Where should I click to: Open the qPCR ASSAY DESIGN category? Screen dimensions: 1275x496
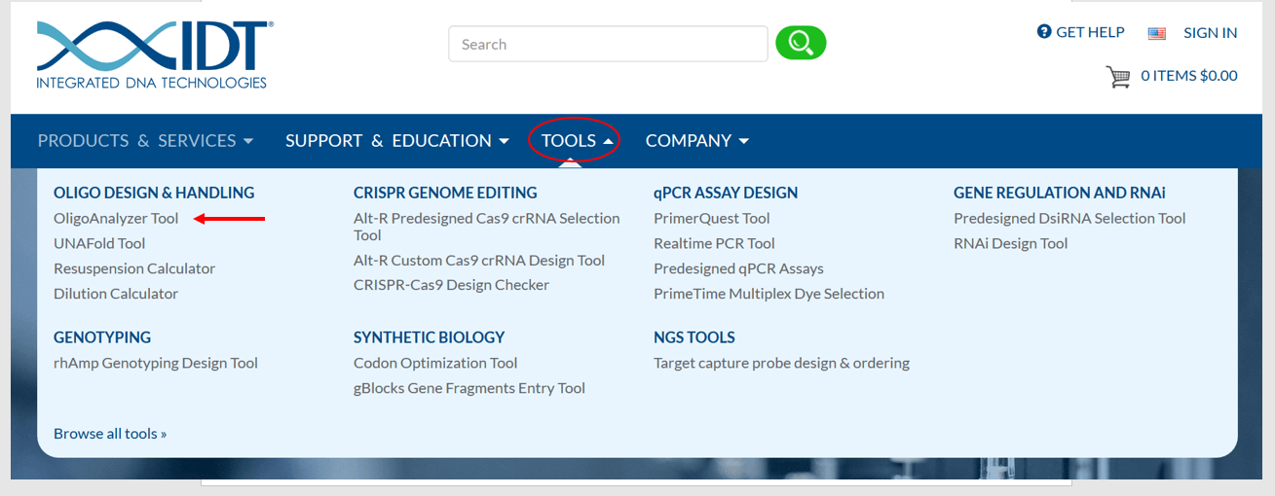pos(726,193)
